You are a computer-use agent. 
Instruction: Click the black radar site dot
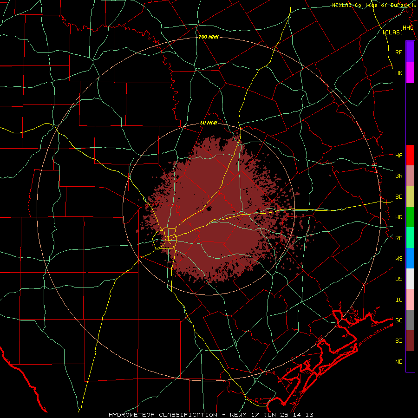click(209, 209)
